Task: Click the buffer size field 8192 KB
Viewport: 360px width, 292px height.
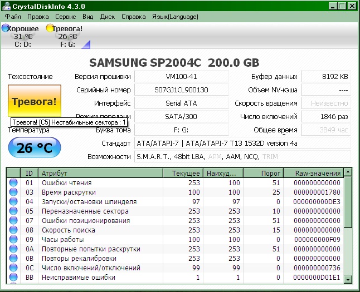Action: coord(326,76)
